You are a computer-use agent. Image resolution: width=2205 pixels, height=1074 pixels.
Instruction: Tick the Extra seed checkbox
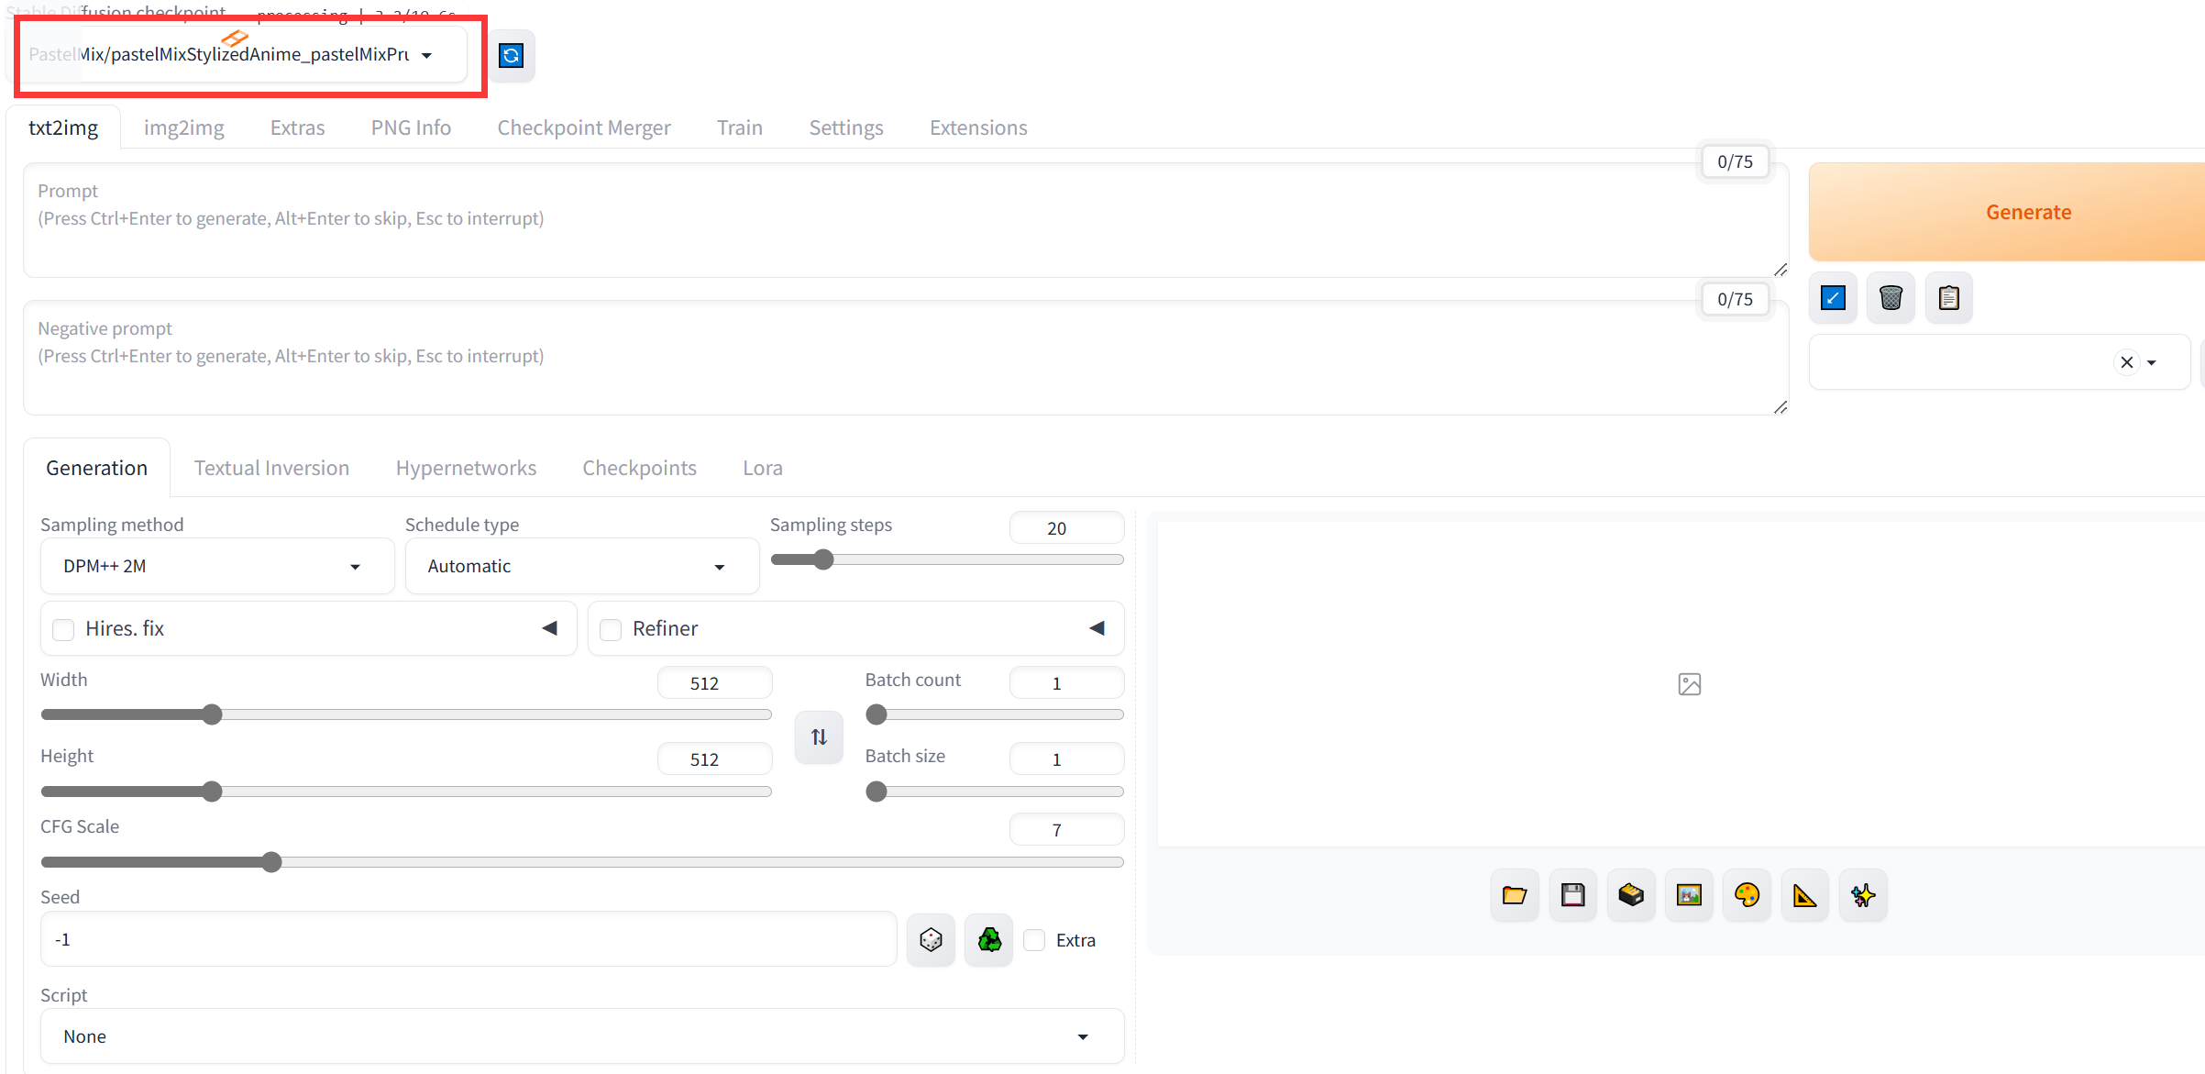click(x=1034, y=940)
